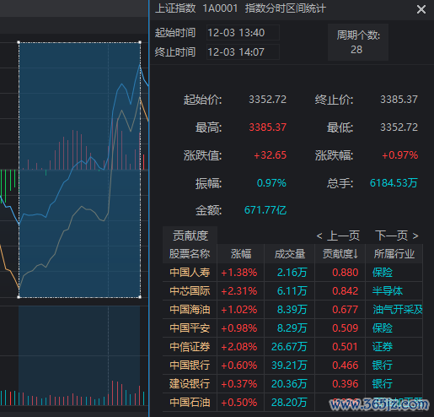Click the top-left selection handle on chart
This screenshot has width=434, height=417.
point(19,42)
